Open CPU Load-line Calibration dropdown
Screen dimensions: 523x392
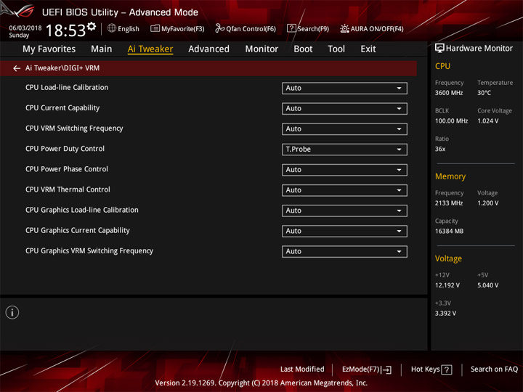pos(344,89)
